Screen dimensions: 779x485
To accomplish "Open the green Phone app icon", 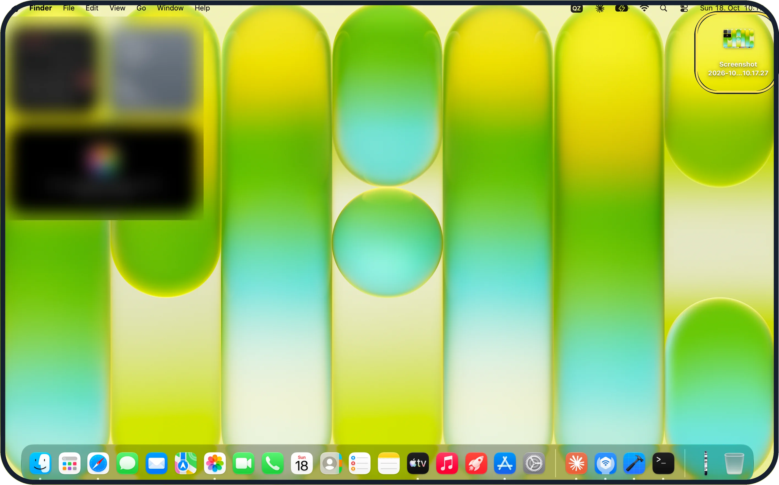I will pyautogui.click(x=273, y=463).
